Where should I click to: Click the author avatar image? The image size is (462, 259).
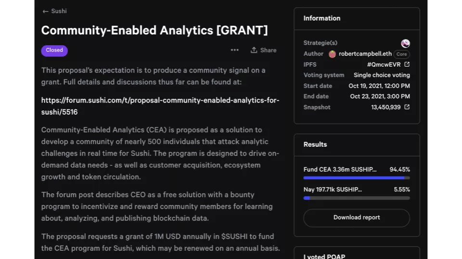[x=332, y=54]
